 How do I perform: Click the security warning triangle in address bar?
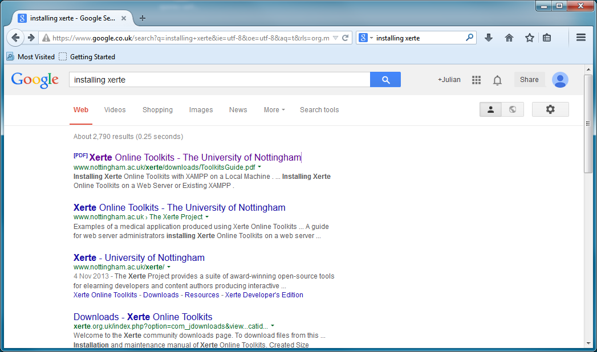[x=46, y=38]
